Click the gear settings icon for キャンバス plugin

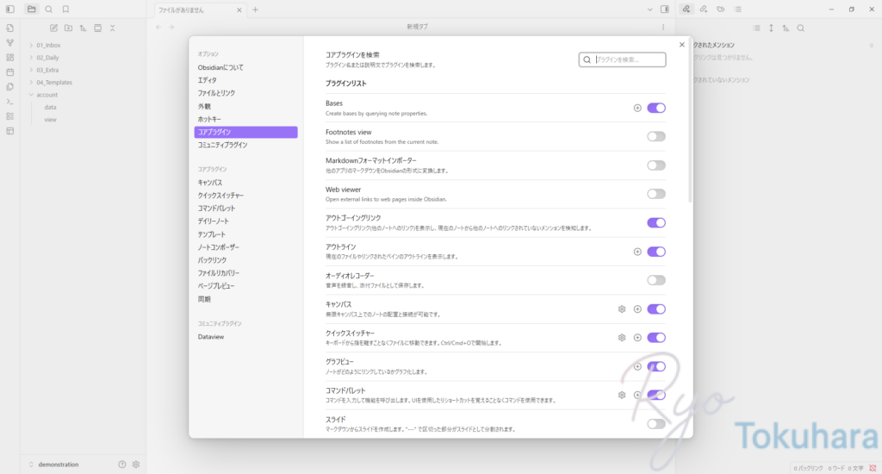coord(622,309)
